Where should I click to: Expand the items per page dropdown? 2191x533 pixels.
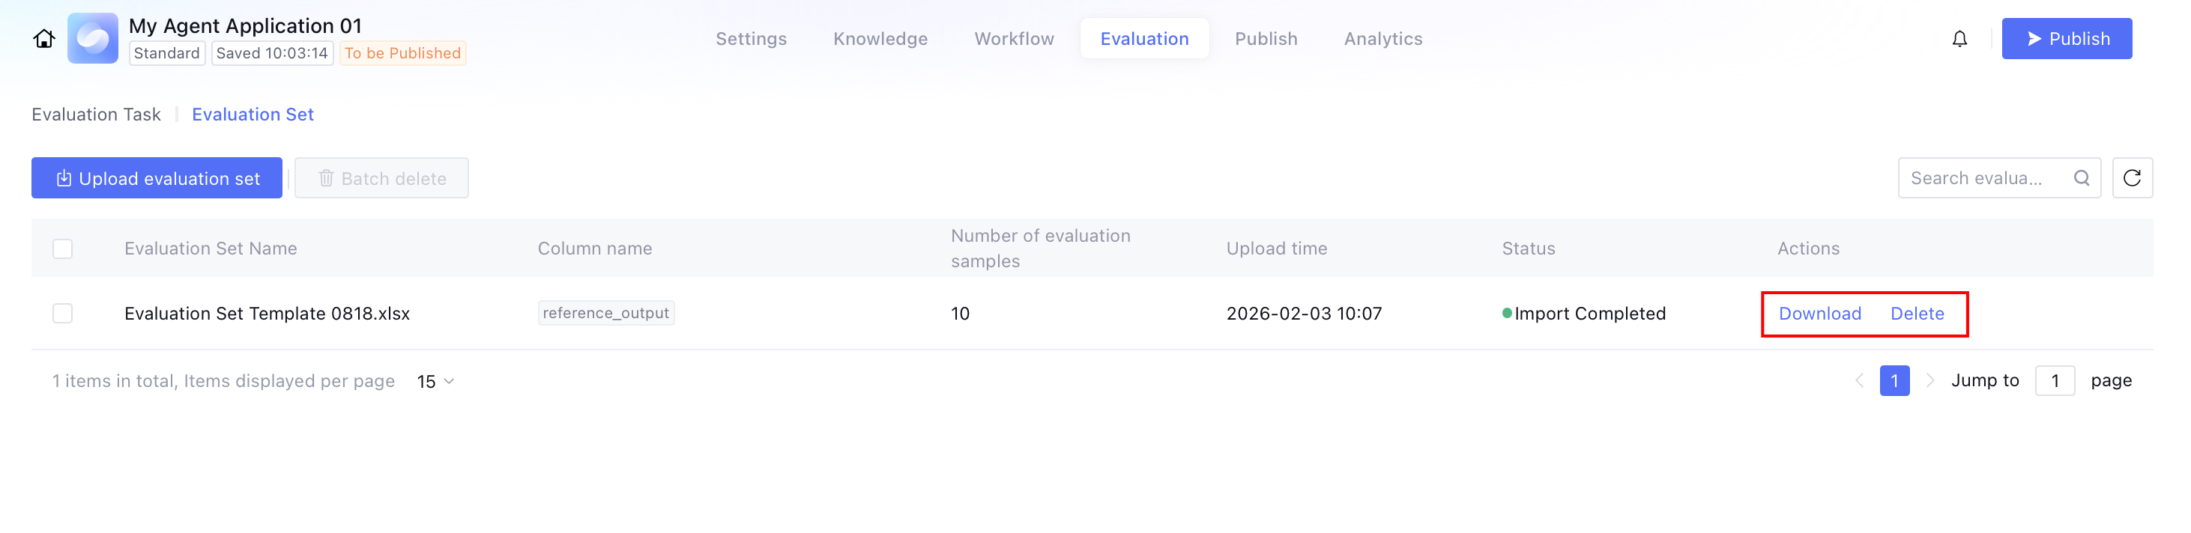[435, 382]
